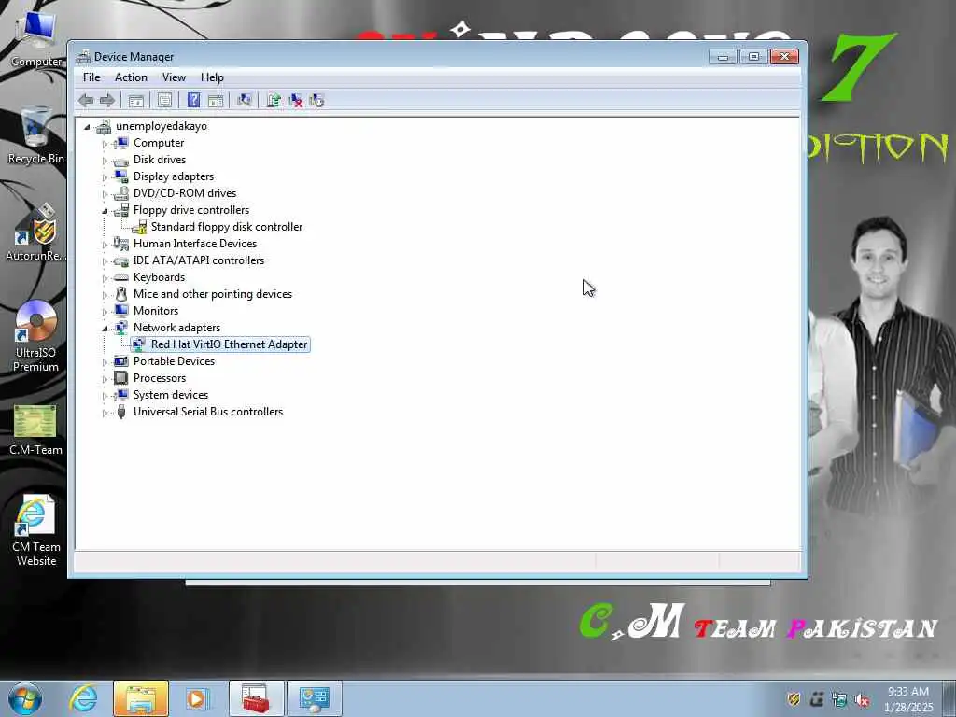Select the 'Monitors' label
Viewport: 956px width, 717px height.
156,311
